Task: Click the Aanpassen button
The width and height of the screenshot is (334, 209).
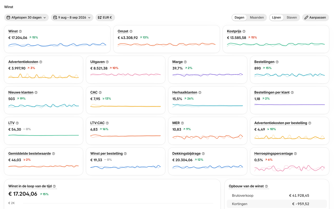Action: (315, 18)
